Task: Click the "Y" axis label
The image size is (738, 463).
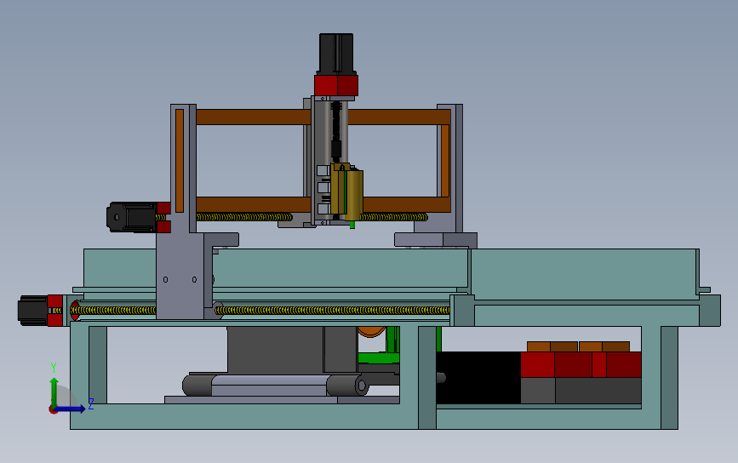Action: pos(54,368)
